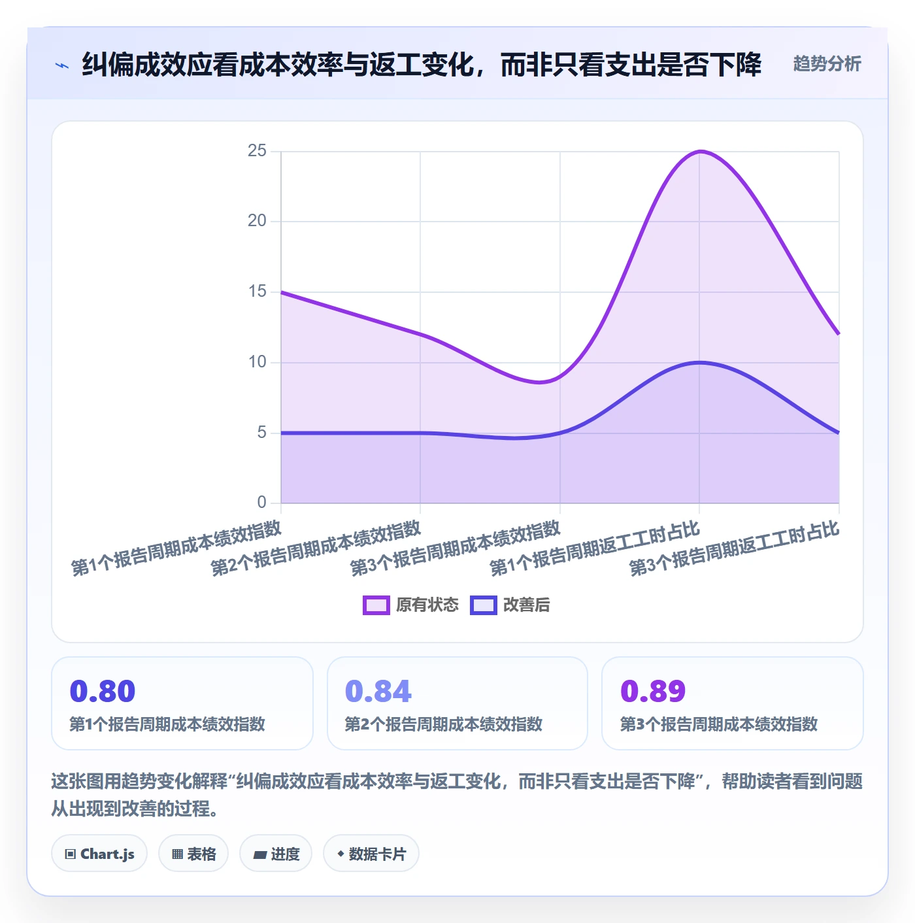The height and width of the screenshot is (923, 915).
Task: Click the 0.80 metric value
Action: click(103, 692)
